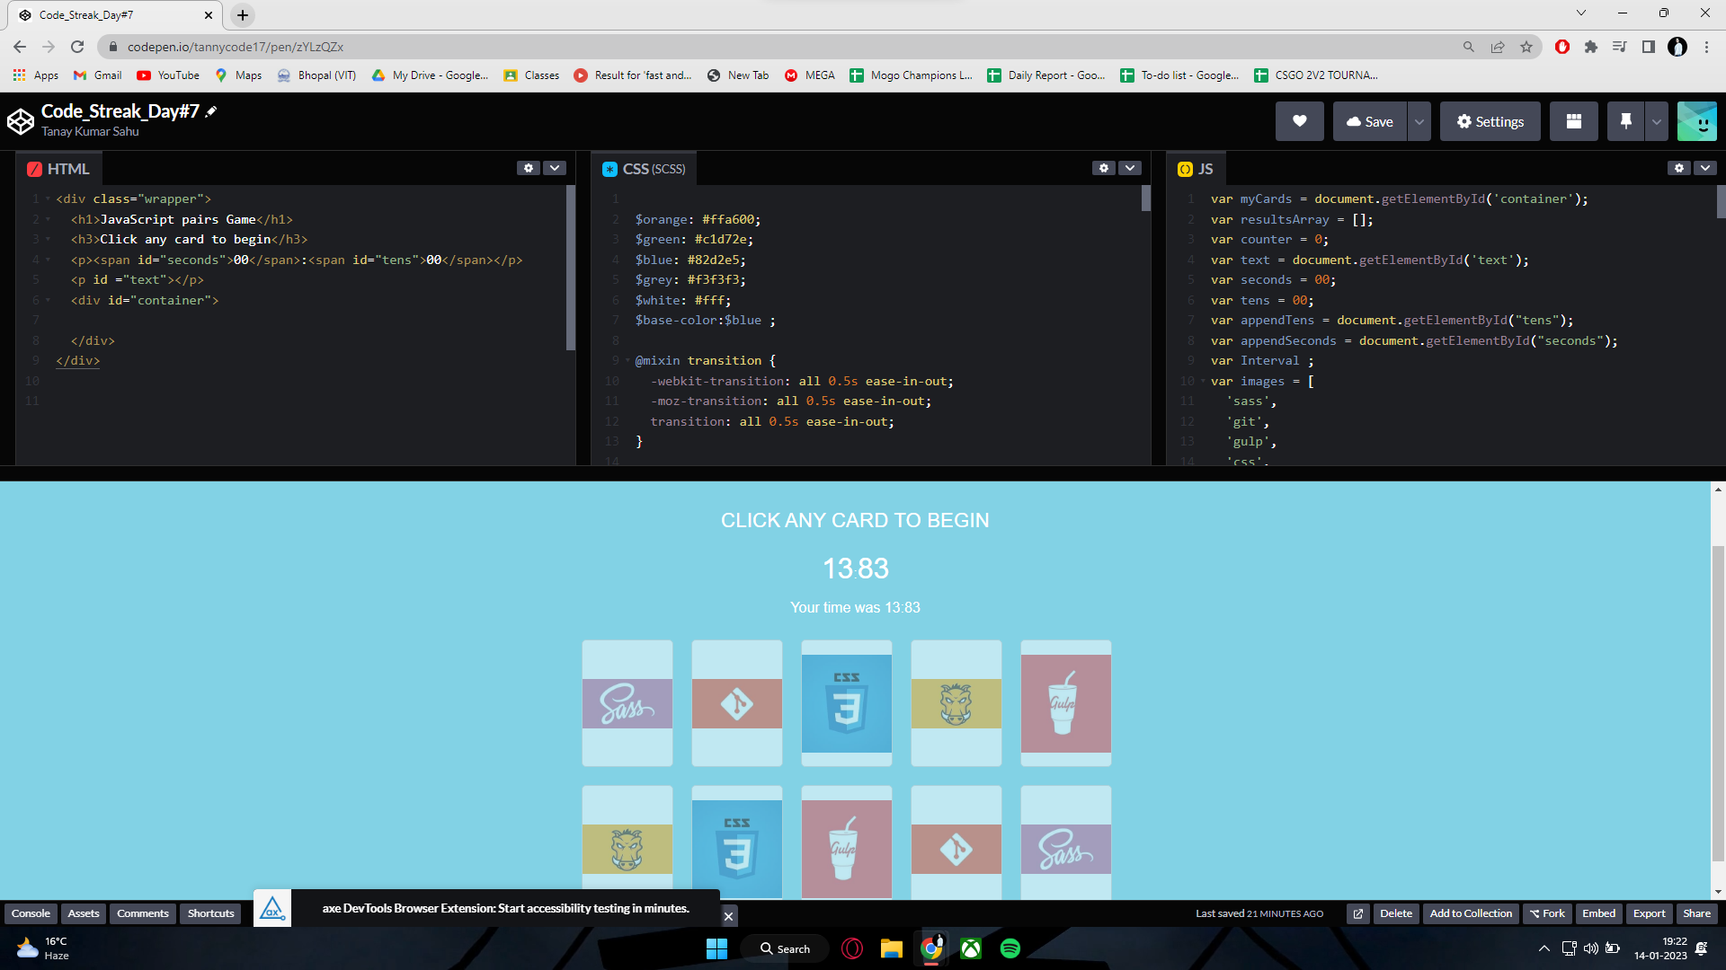Screen dimensions: 1726x970
Task: Open Spotify from the taskbar
Action: 1010,948
